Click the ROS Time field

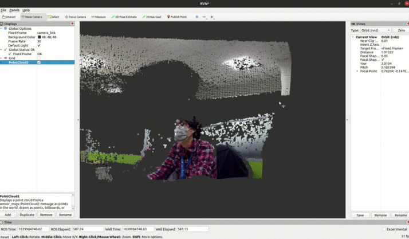tap(33, 229)
